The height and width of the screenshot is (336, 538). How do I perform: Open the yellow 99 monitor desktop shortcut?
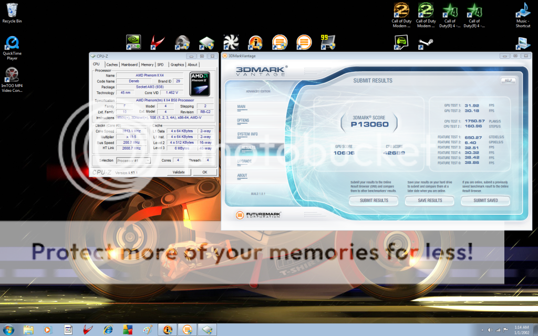[328, 43]
